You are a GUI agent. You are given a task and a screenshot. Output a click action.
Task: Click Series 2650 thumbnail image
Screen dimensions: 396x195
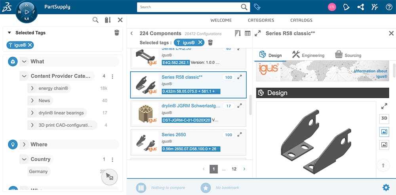pos(146,143)
